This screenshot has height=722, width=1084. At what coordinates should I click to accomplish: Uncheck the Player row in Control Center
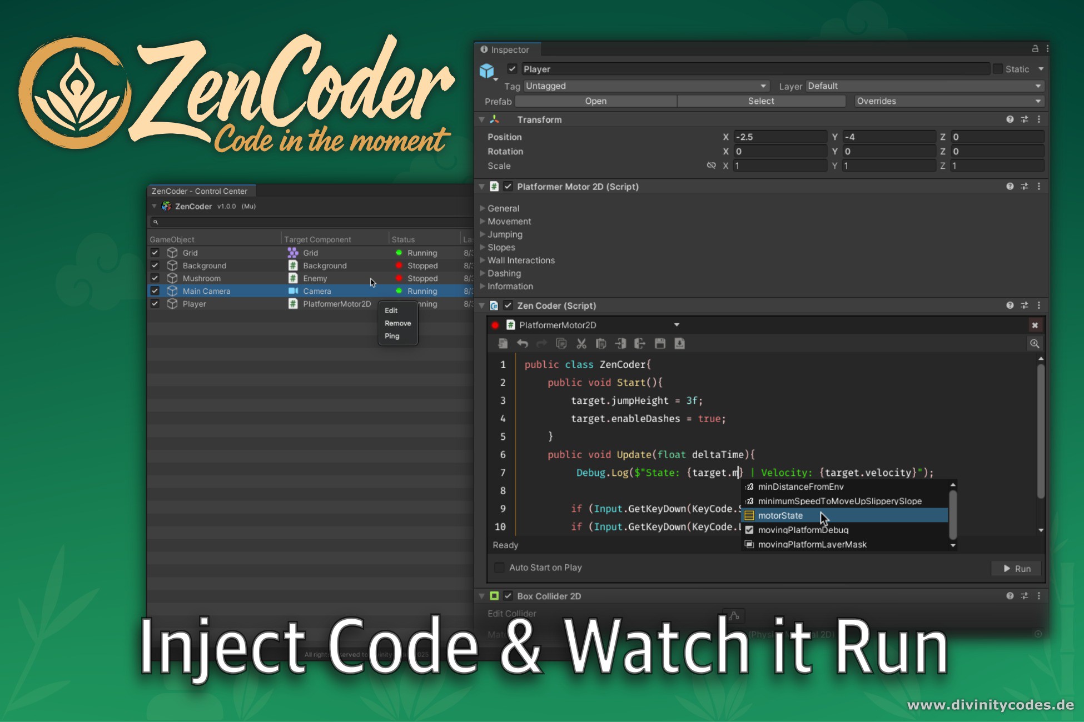tap(155, 304)
